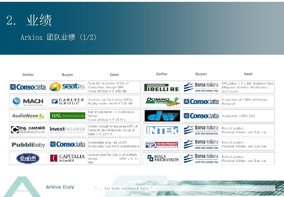The image size is (284, 197).
Task: Select the 'Deal' header in the right table
Action: click(x=248, y=74)
